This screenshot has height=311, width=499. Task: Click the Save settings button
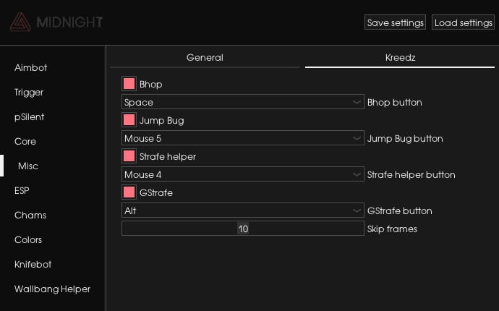[395, 22]
